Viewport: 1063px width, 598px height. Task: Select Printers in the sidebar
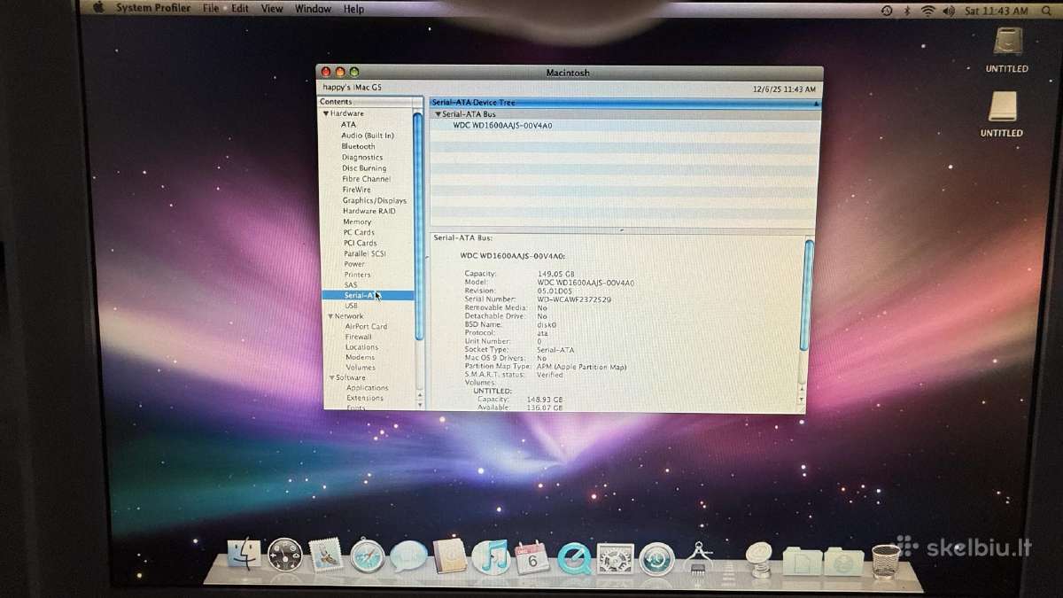tap(358, 275)
